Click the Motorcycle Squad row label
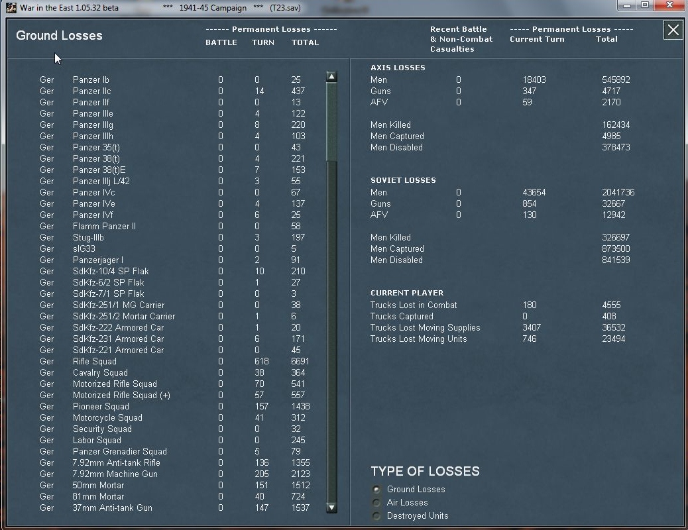688x530 pixels. tap(107, 417)
